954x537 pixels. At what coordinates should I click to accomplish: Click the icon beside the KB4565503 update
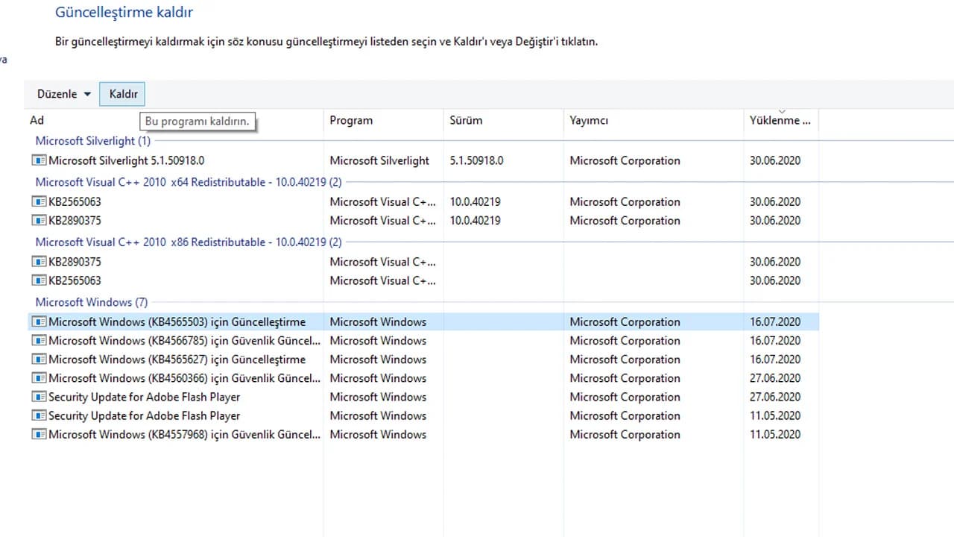(39, 322)
